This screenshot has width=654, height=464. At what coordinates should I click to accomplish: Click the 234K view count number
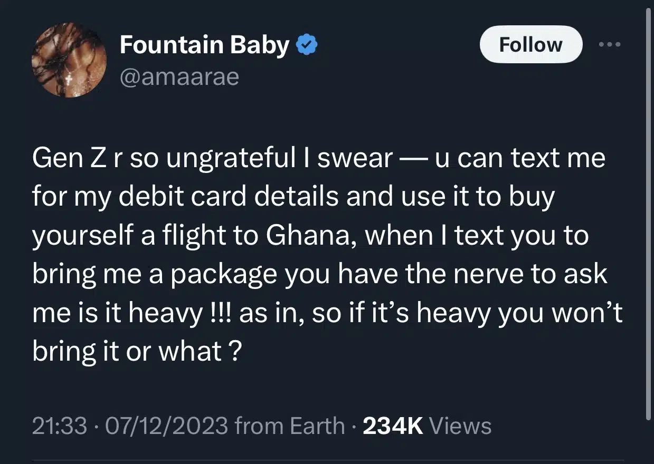[x=393, y=426]
